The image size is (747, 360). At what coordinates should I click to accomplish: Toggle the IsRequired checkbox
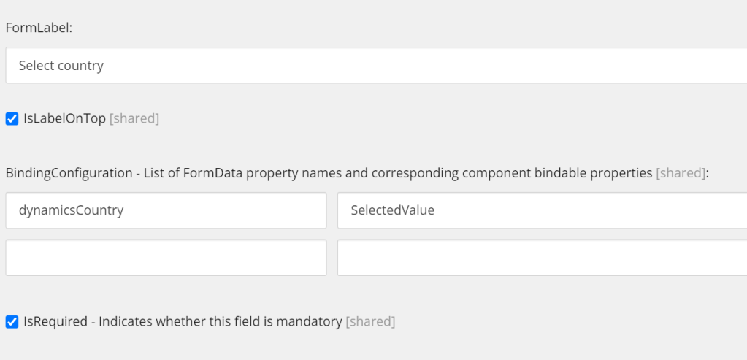12,322
